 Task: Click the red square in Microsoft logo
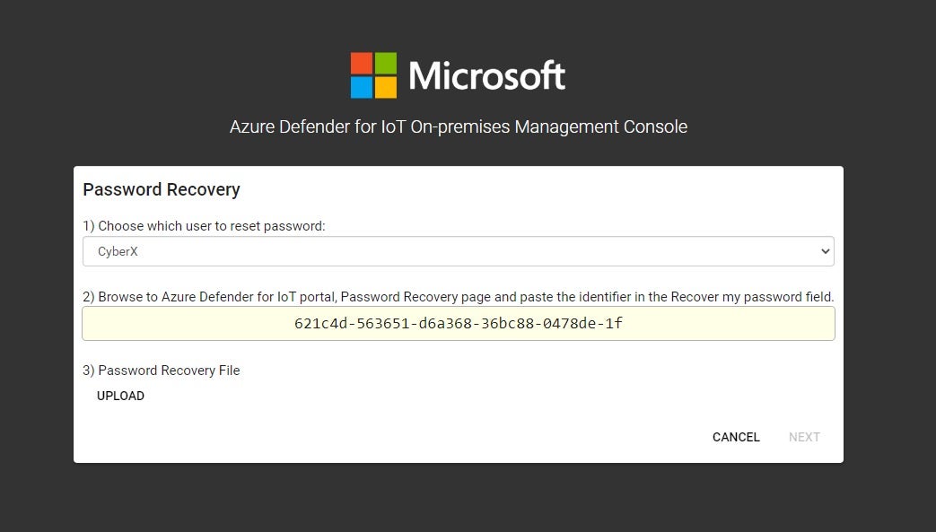coord(361,63)
